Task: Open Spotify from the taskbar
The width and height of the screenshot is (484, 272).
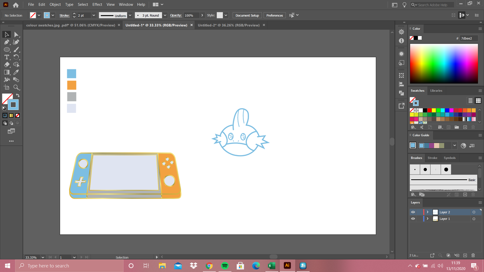Action: [225, 265]
